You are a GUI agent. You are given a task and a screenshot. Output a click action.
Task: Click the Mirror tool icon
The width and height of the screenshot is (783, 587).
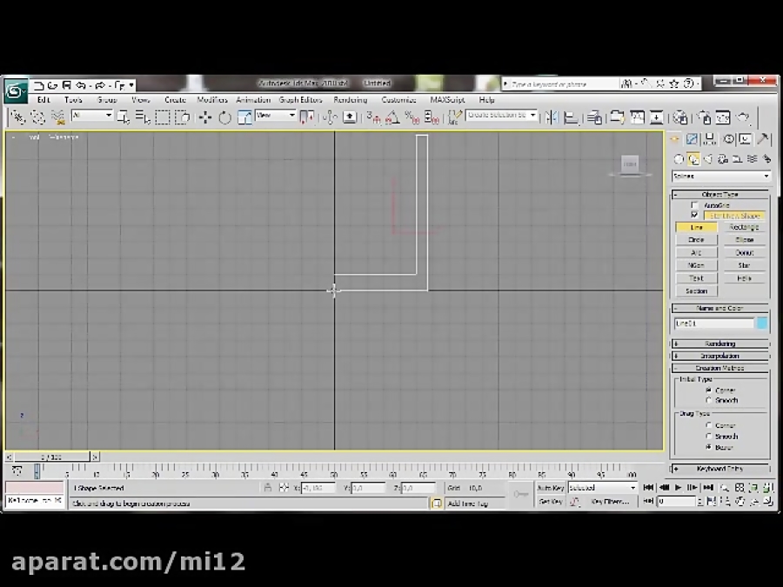point(551,117)
